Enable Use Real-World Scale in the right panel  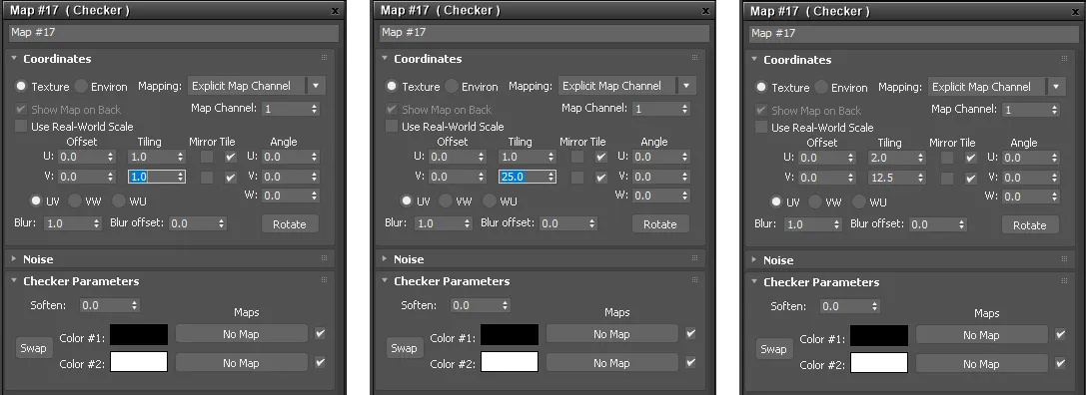(x=761, y=128)
